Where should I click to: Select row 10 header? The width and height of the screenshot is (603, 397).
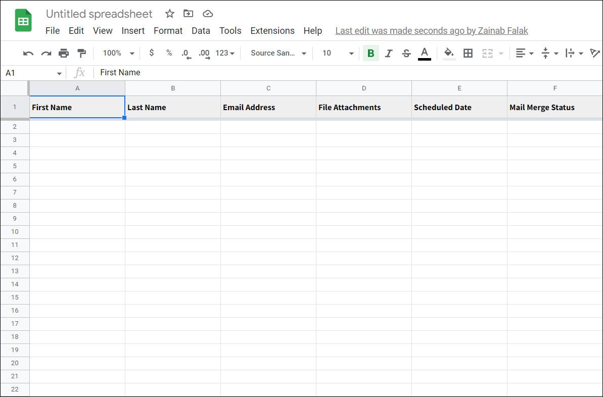pyautogui.click(x=15, y=232)
